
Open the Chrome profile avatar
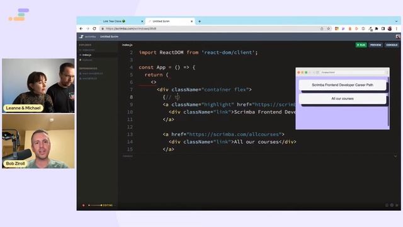click(390, 28)
